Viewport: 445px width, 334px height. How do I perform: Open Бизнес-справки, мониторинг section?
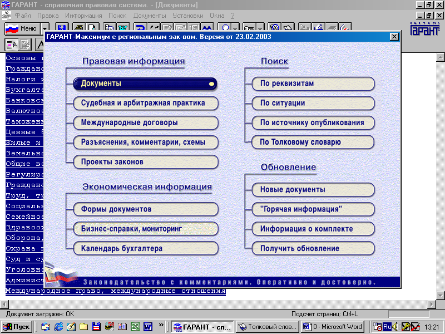[146, 229]
